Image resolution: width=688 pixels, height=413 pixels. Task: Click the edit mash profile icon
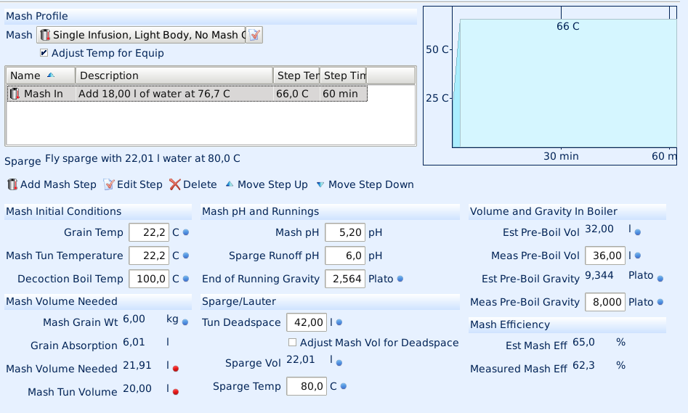pos(254,35)
